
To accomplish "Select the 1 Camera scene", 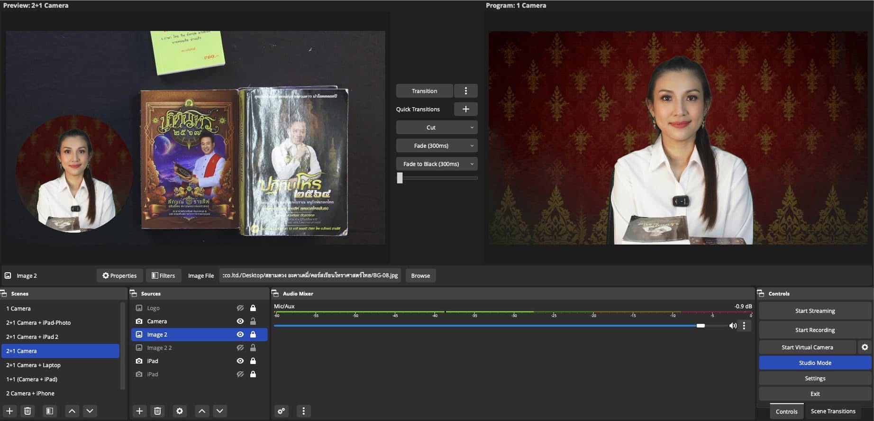I will pos(60,309).
